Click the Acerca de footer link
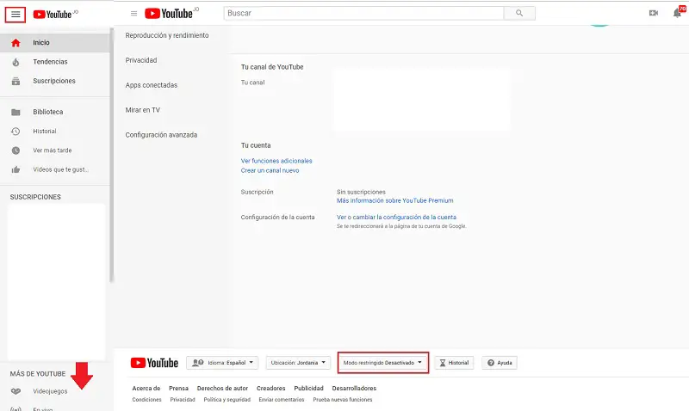The image size is (689, 411). pos(146,388)
